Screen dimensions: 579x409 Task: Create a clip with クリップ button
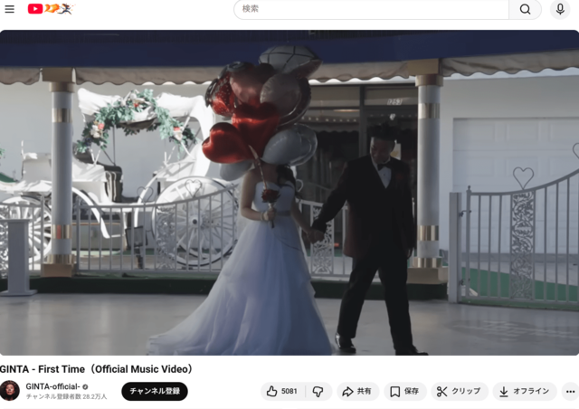(459, 391)
